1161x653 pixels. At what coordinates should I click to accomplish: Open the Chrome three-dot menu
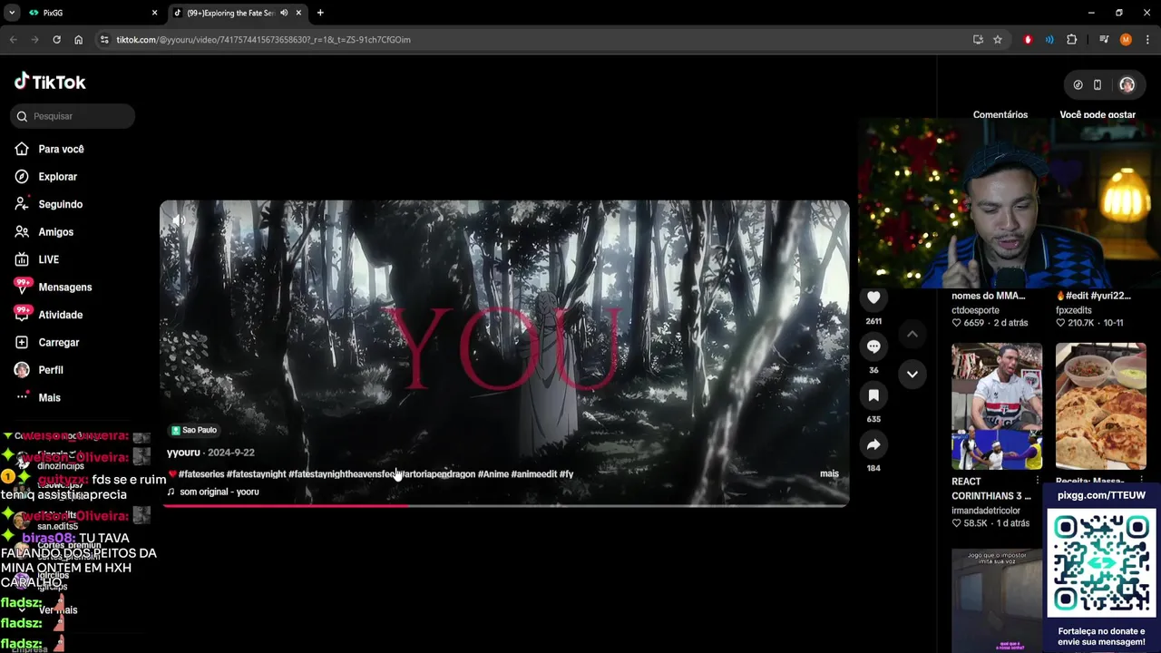click(x=1147, y=40)
